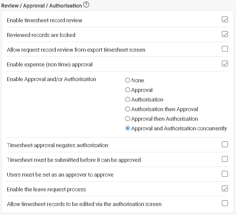Viewport: 236px width, 215px height.
Task: Allow editing records via authorisation screen
Action: coord(225,203)
